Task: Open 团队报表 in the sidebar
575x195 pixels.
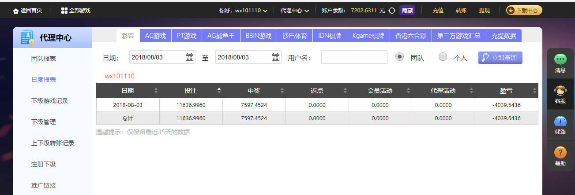Action: point(43,59)
